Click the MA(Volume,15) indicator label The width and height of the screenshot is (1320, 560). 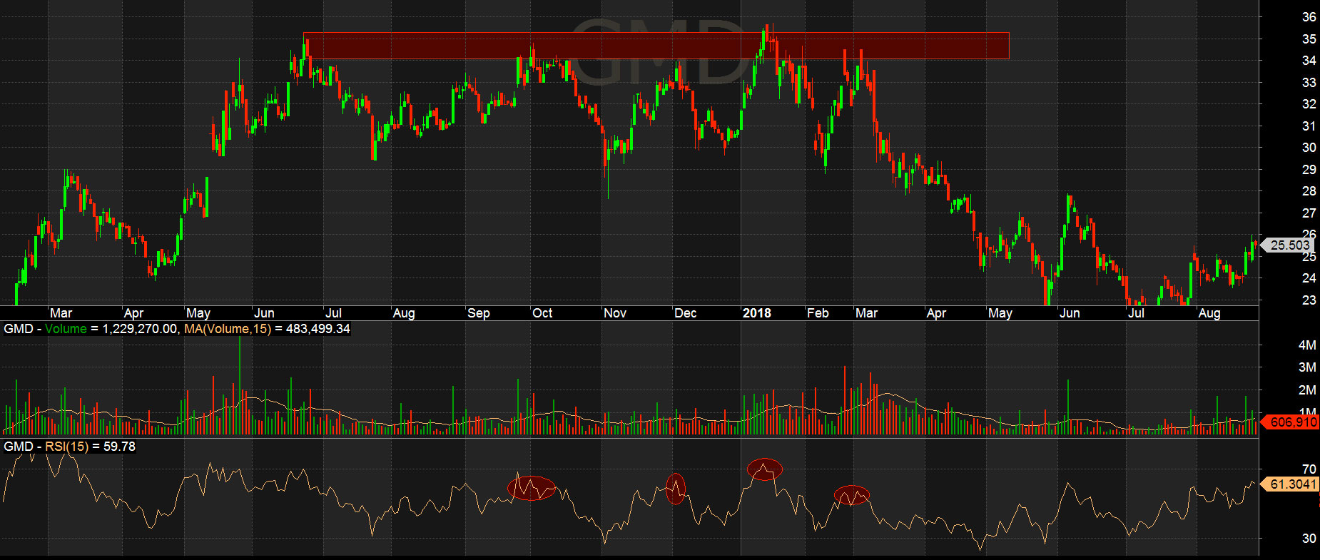[227, 329]
